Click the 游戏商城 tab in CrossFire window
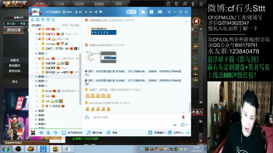This screenshot has width=273, height=153. pyautogui.click(x=99, y=4)
